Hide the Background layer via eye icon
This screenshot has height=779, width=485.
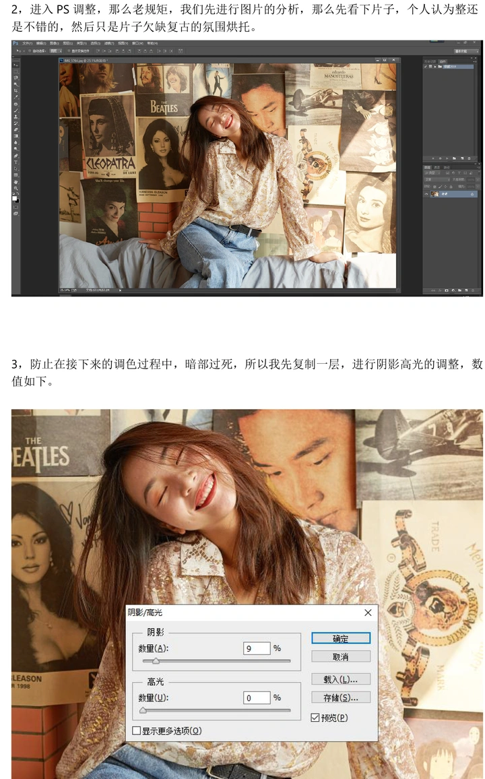pyautogui.click(x=426, y=194)
